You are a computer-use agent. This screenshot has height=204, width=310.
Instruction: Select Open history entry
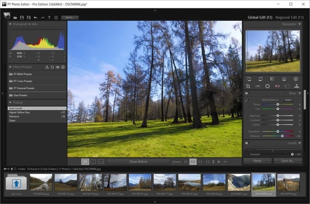[x=37, y=121]
